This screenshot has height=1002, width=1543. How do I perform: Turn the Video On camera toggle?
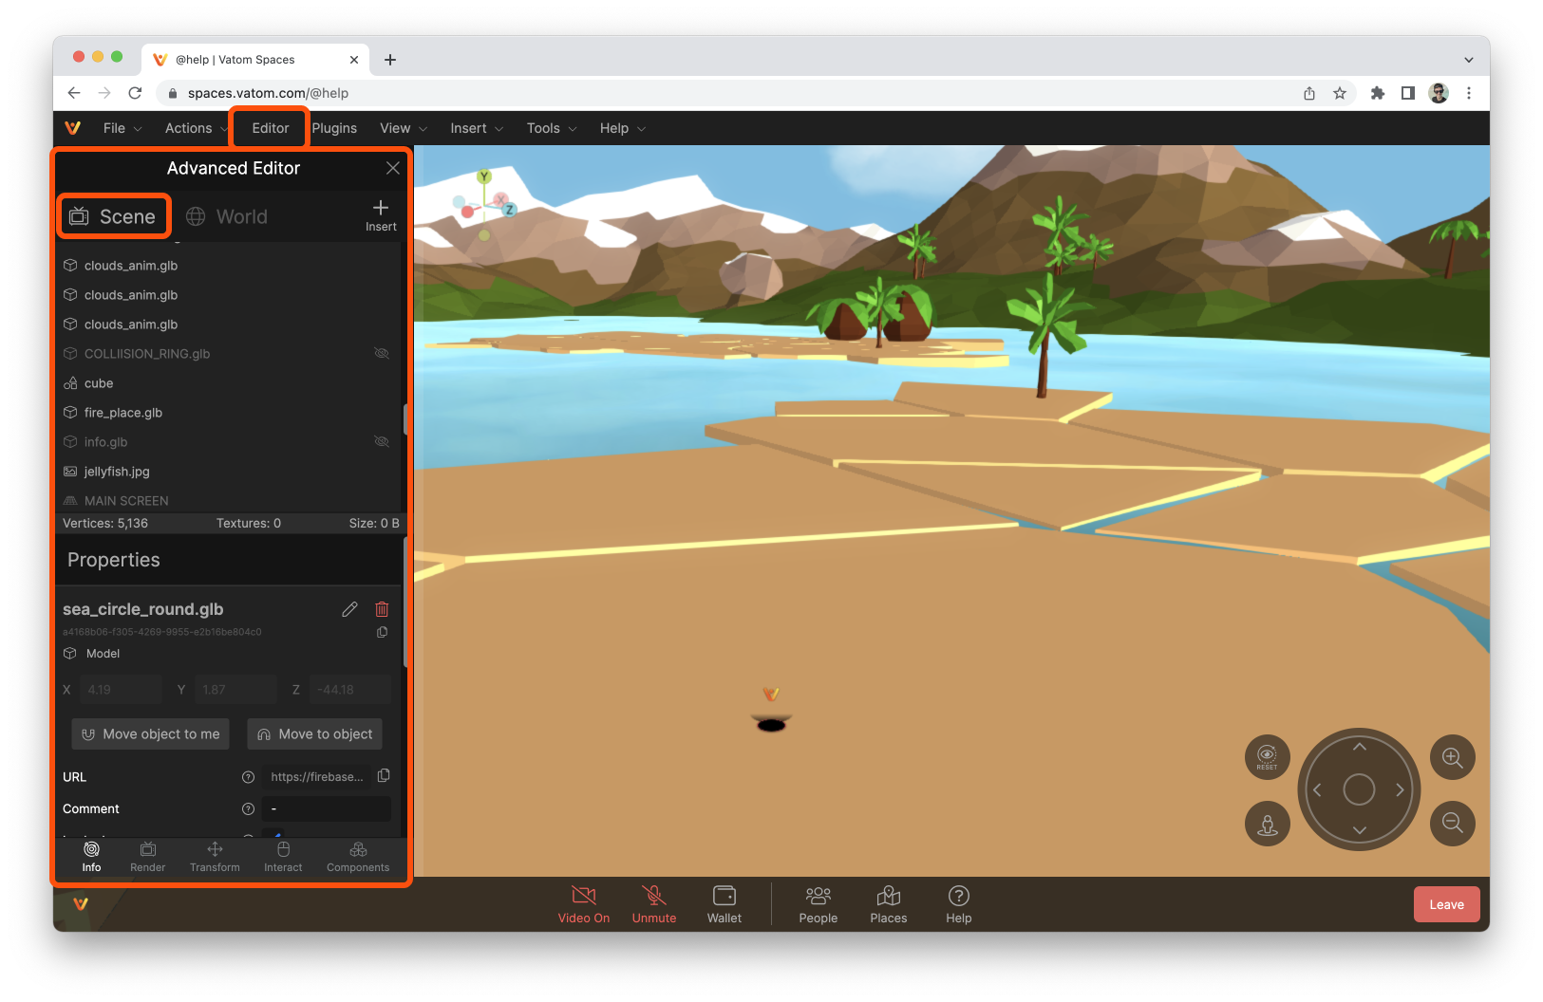tap(584, 904)
